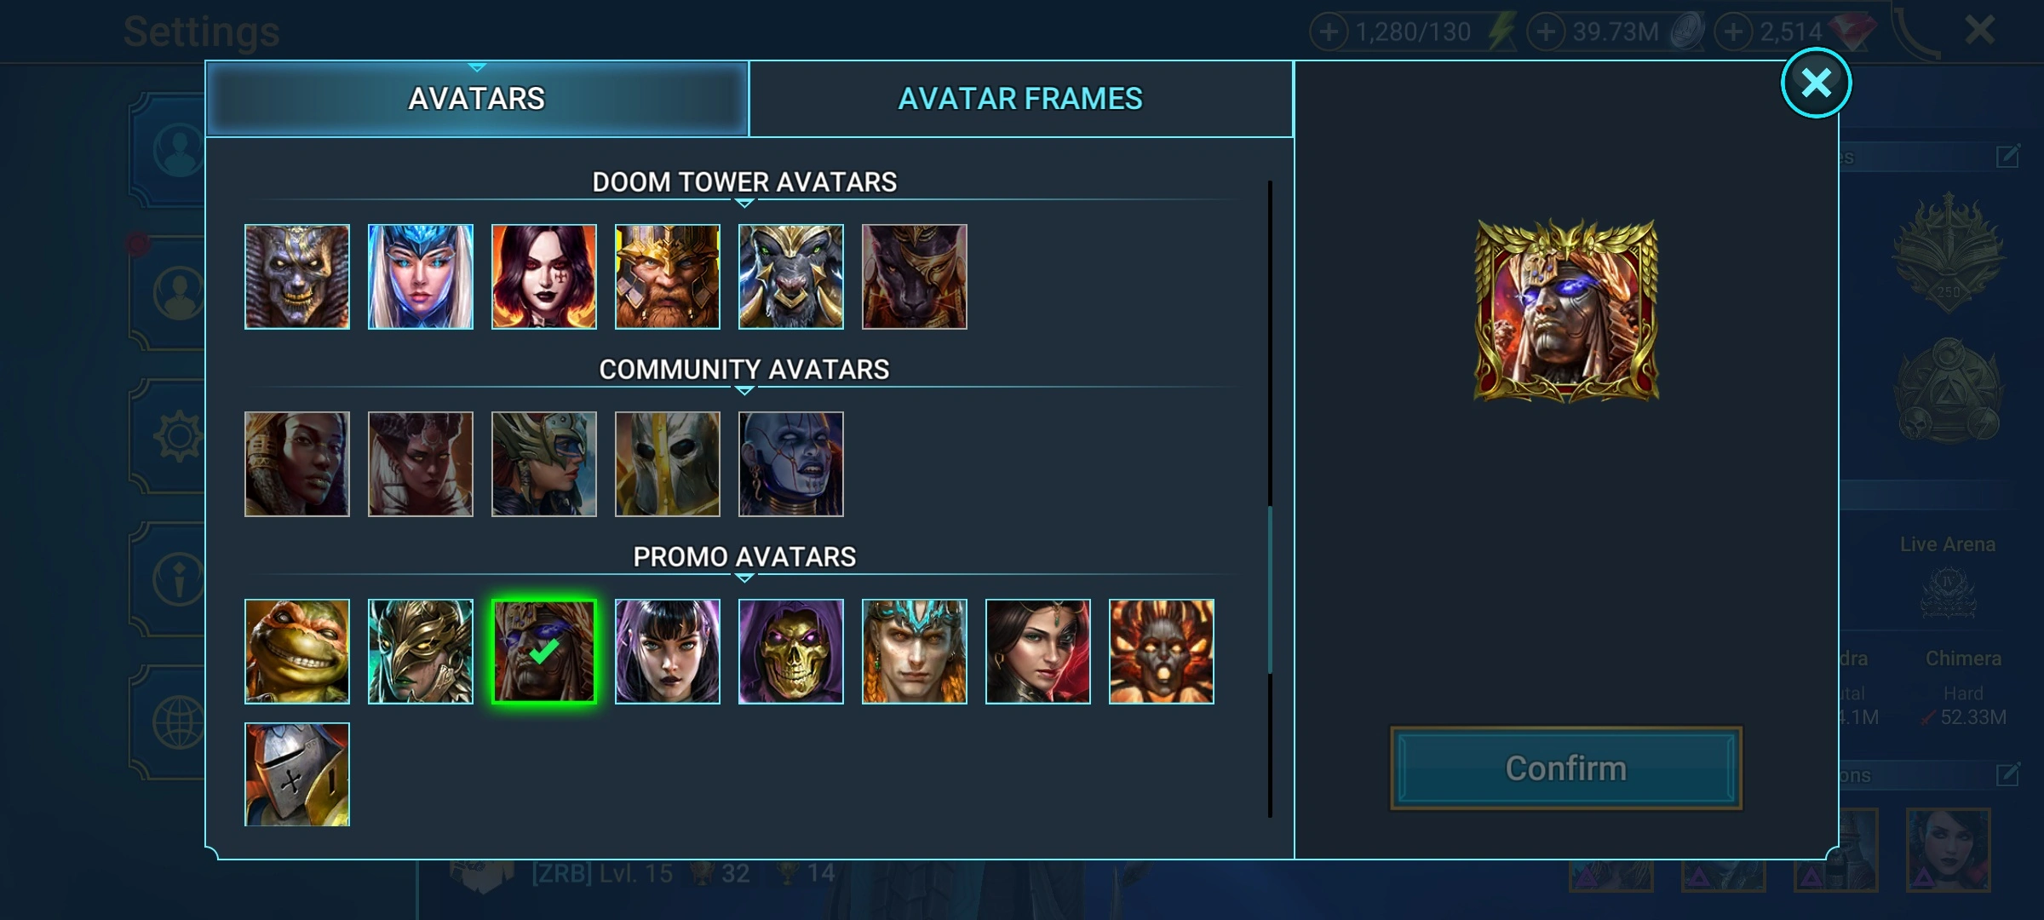Pick the knight helmet promo avatar
The image size is (2044, 920).
tap(296, 774)
